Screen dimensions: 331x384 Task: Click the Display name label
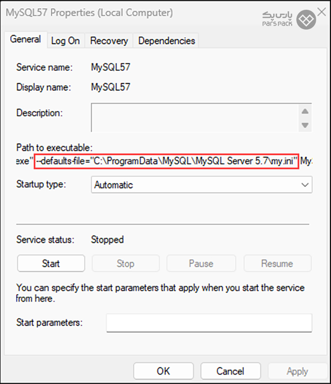(x=43, y=87)
